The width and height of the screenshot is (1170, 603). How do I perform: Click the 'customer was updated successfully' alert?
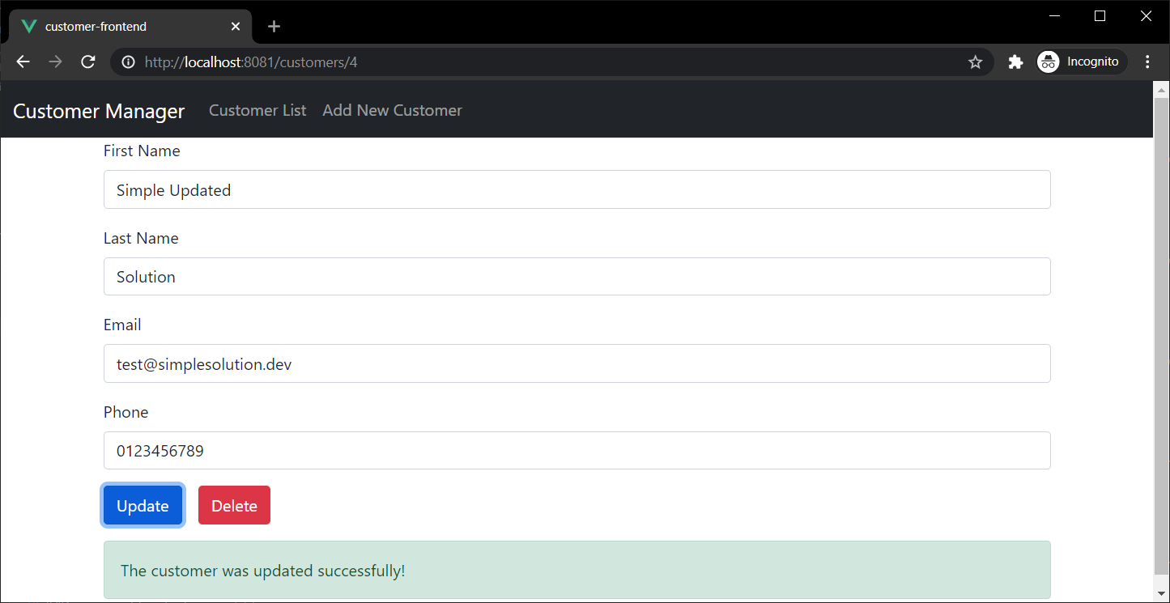(x=576, y=570)
